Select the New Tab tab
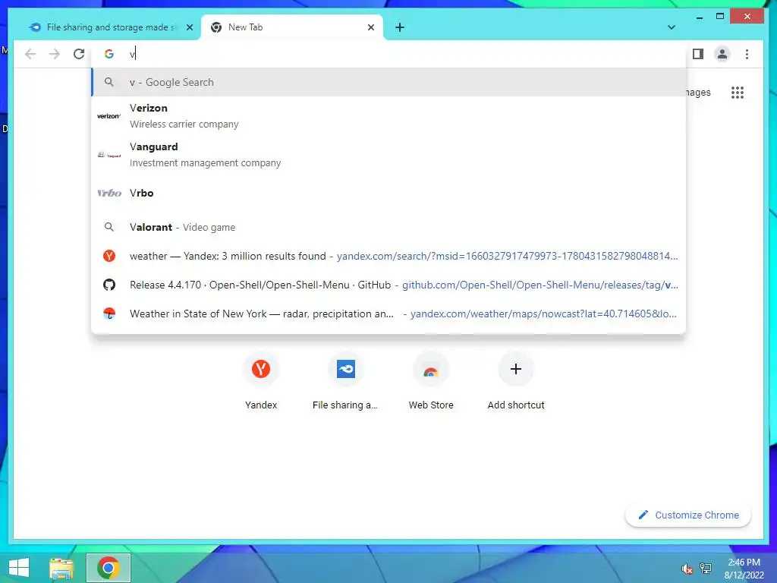777x583 pixels. [x=292, y=27]
